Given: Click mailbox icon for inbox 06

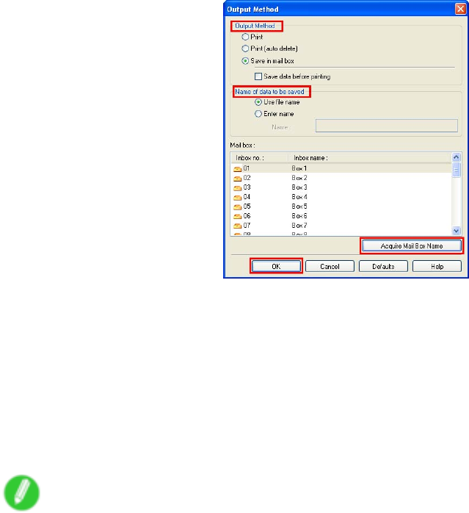Looking at the screenshot, I should 238,216.
